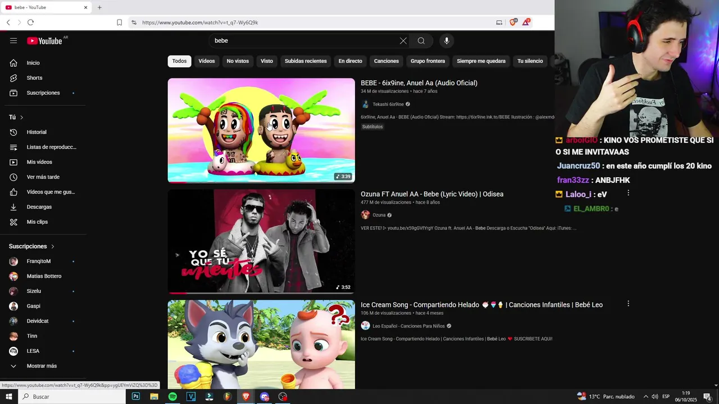Image resolution: width=719 pixels, height=404 pixels.
Task: Go back in browser history
Action: click(8, 22)
